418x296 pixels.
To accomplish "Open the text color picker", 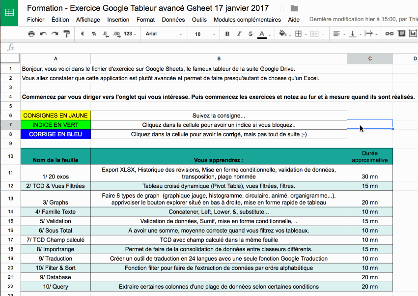I will (x=262, y=34).
